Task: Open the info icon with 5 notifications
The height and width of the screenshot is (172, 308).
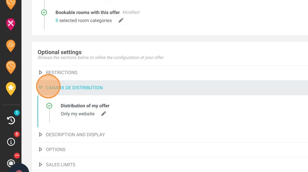Action: pos(11,142)
